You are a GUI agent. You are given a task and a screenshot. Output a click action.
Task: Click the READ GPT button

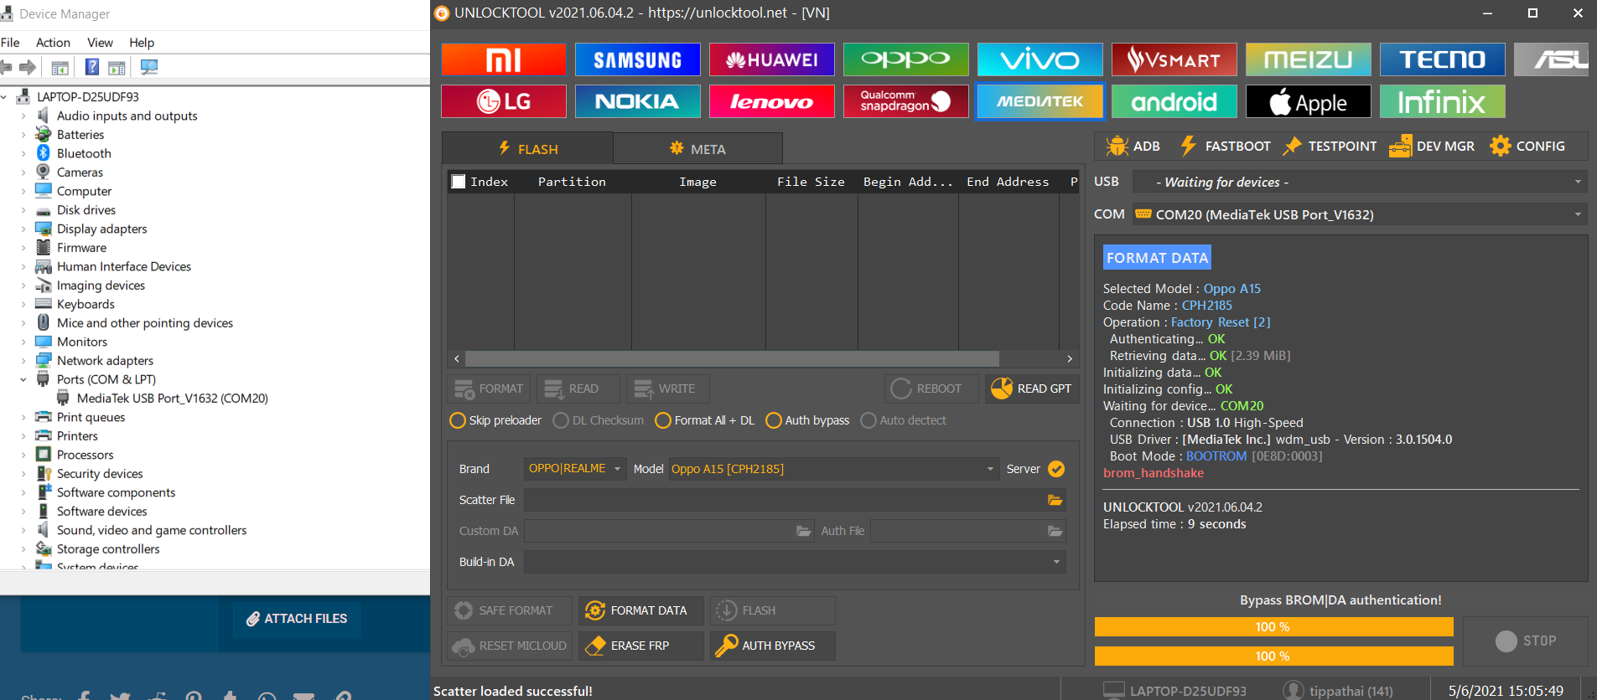[x=1032, y=389]
